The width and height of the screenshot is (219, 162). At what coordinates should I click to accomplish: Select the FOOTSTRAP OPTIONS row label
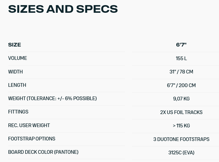32,139
